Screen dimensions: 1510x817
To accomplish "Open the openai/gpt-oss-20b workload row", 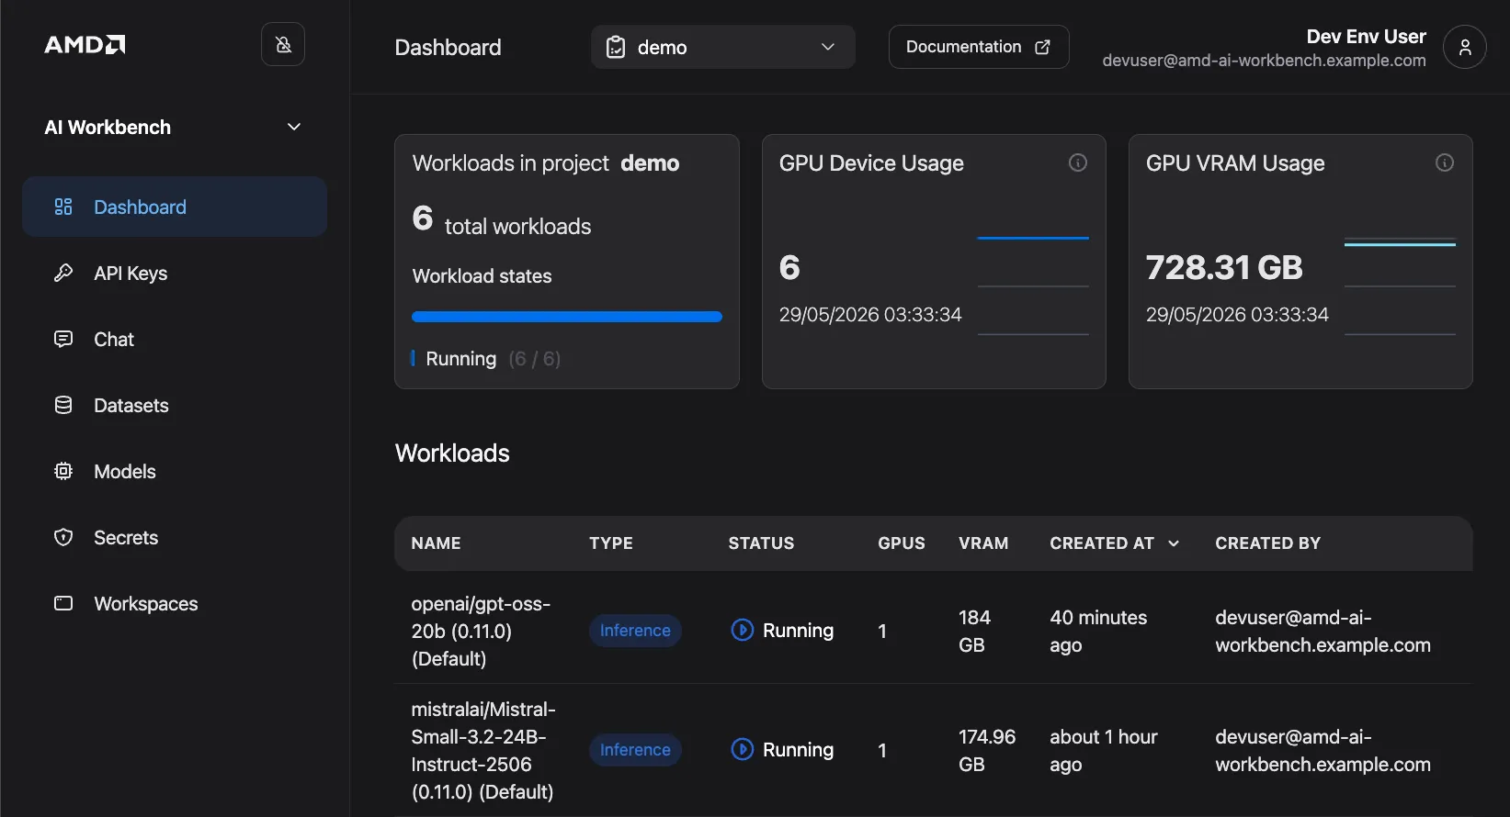I will (933, 631).
